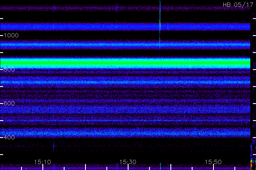Click the 15:30 time axis label
Image resolution: width=256 pixels, height=170 pixels.
click(x=128, y=162)
